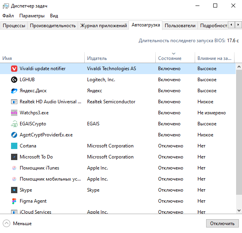Image resolution: width=242 pixels, height=233 pixels.
Task: Select the Figma Agent row name
Action: (x=33, y=201)
